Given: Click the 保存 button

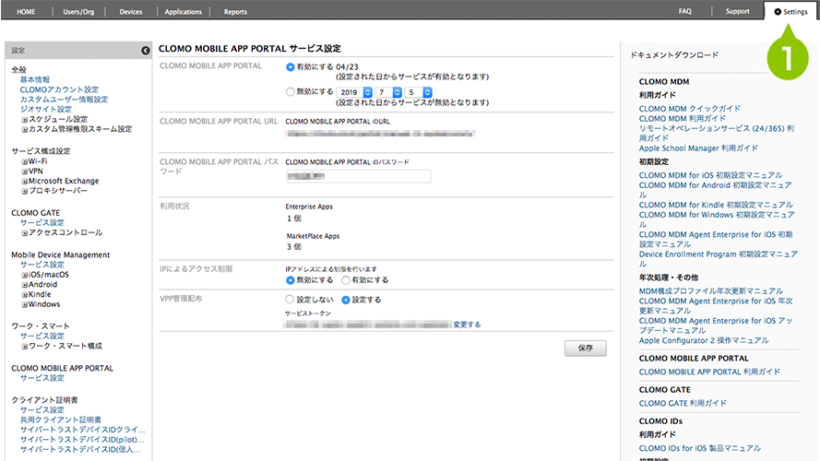Looking at the screenshot, I should [x=585, y=349].
